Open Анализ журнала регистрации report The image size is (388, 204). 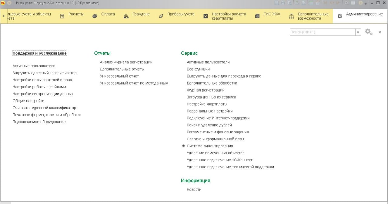126,62
